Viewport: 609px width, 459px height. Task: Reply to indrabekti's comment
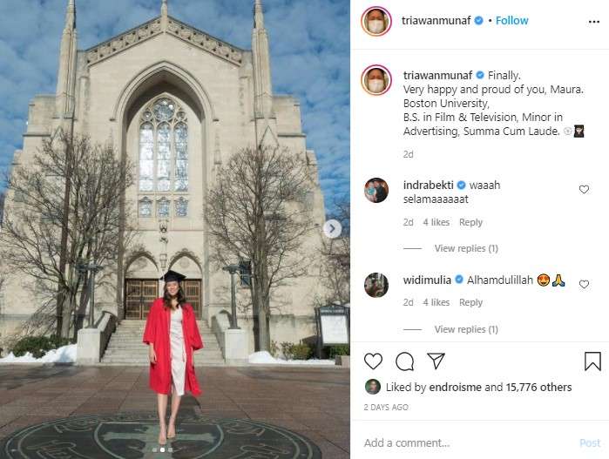(x=470, y=222)
